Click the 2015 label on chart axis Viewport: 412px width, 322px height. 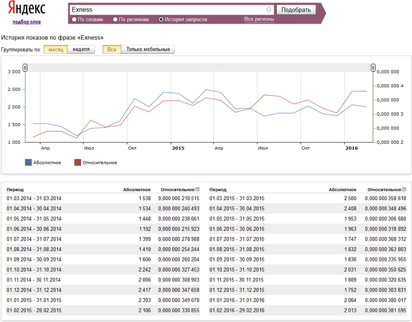click(x=178, y=148)
